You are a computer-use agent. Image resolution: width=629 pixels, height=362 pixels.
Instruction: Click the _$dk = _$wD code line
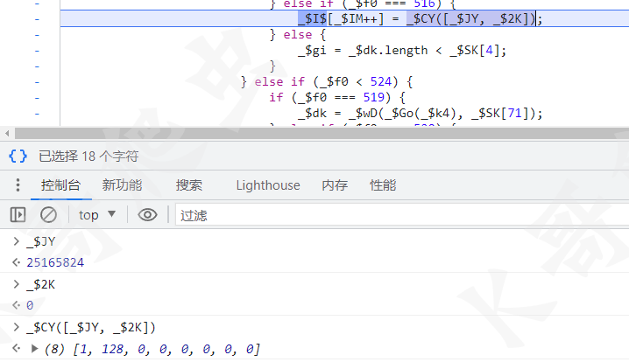tap(420, 114)
